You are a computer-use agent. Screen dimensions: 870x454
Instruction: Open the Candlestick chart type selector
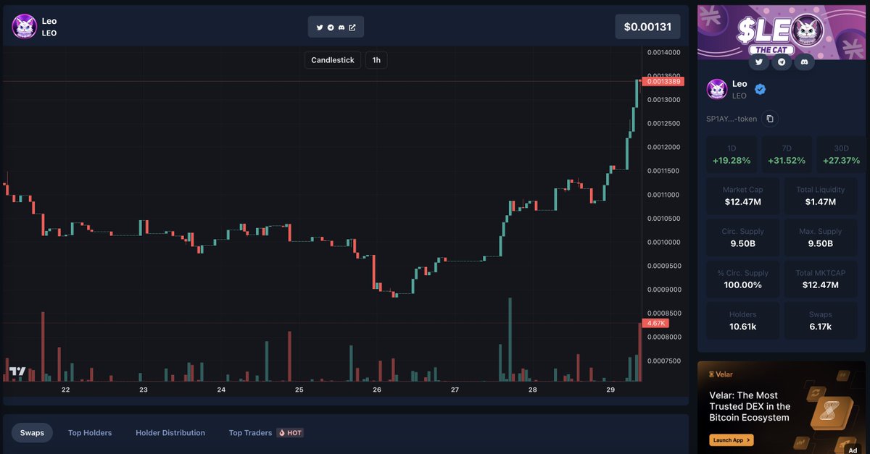click(333, 60)
